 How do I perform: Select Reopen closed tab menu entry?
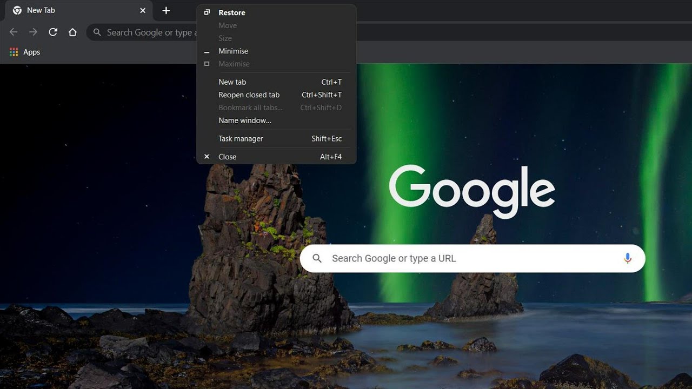point(276,95)
